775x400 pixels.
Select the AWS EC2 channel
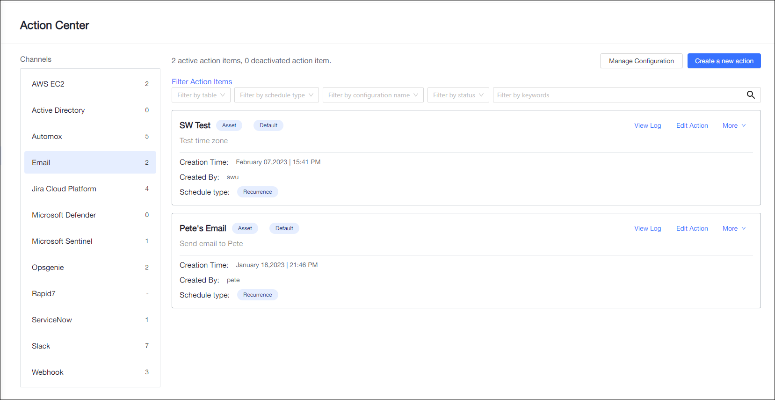[x=90, y=84]
